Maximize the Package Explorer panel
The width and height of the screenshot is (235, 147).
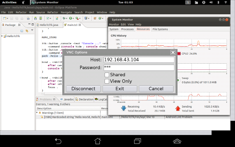[x=33, y=24]
